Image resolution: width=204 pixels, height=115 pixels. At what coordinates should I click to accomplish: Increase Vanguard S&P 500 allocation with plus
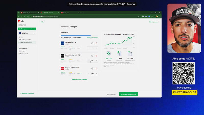click(96, 73)
